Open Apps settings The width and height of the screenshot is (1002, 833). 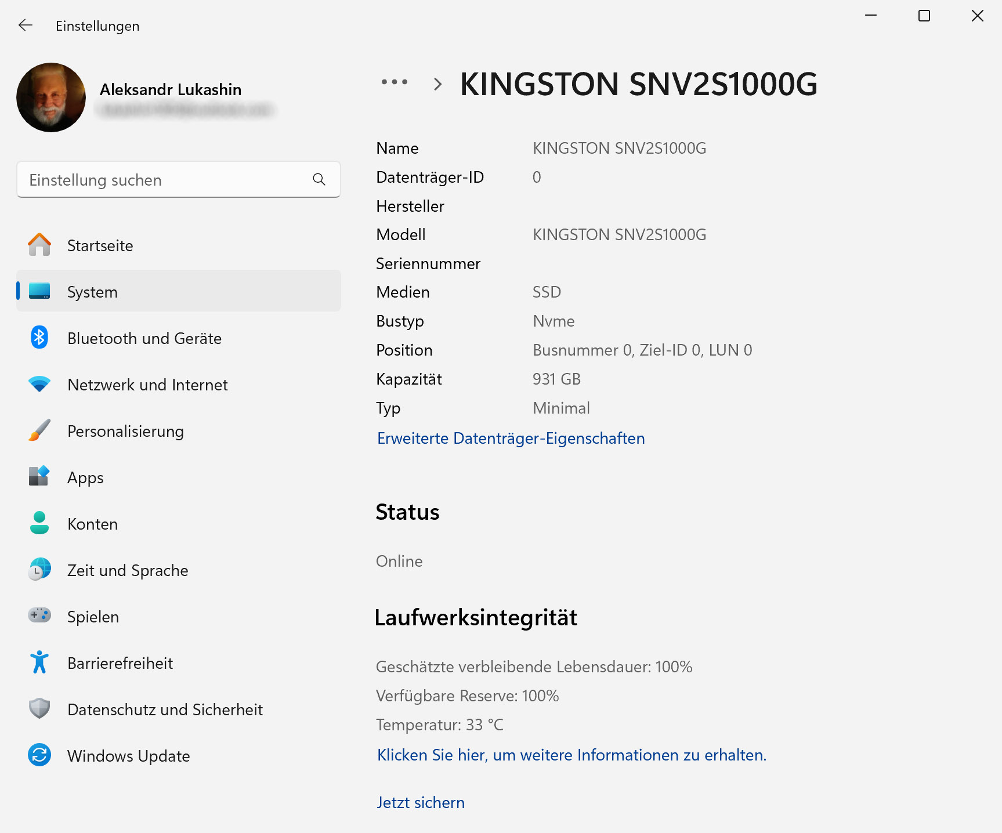click(179, 477)
